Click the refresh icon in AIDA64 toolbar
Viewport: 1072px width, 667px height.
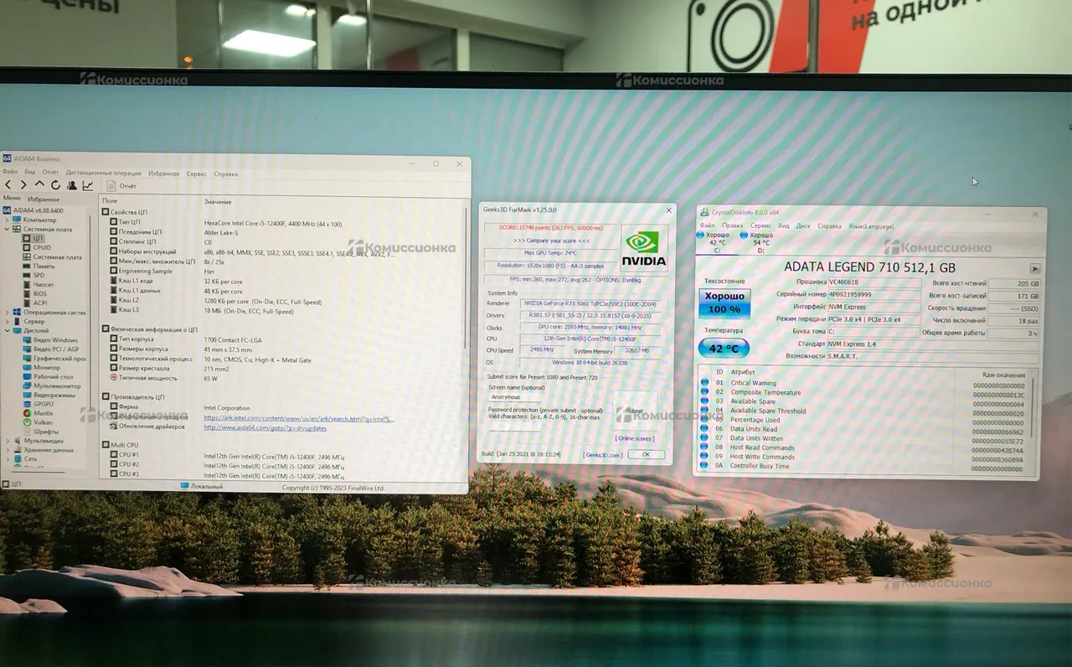pos(55,185)
